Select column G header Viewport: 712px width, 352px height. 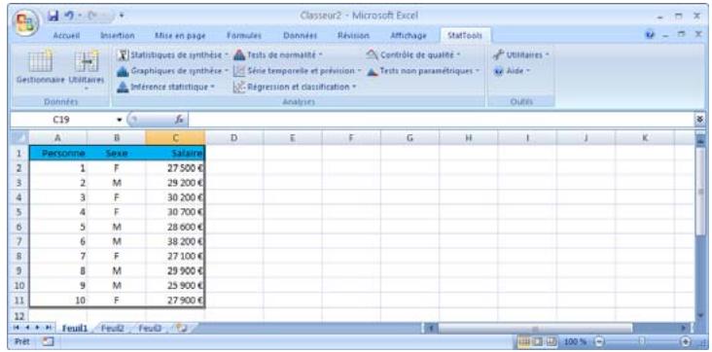(x=410, y=138)
